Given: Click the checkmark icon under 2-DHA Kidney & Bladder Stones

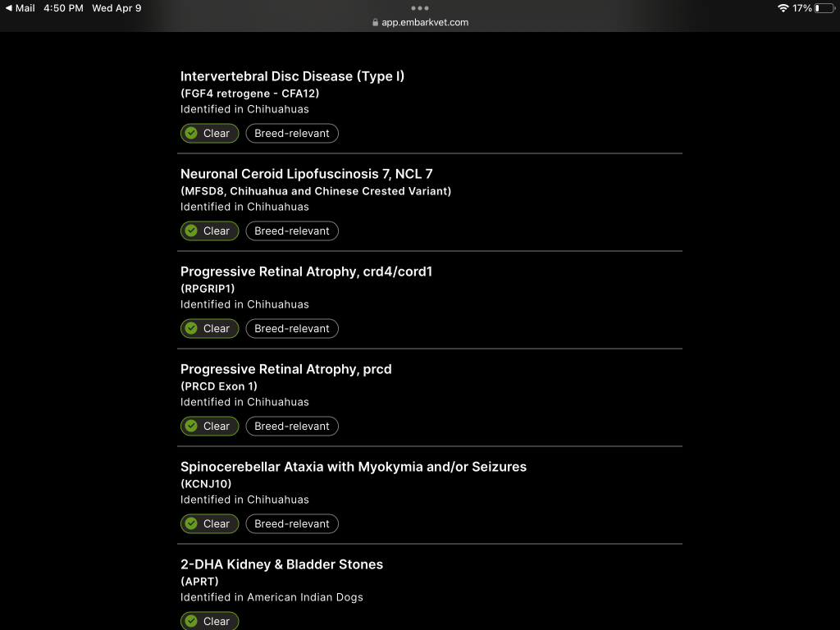Looking at the screenshot, I should click(x=191, y=621).
